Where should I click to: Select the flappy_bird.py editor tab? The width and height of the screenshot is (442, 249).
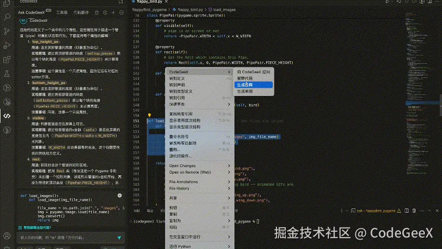tap(149, 2)
